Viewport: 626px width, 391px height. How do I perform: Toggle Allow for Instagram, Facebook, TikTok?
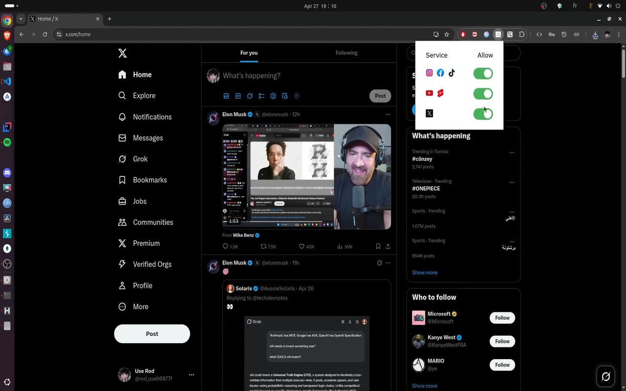pyautogui.click(x=483, y=73)
